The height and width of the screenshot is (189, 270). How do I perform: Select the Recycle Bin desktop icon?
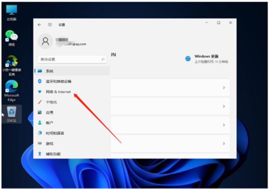point(12,114)
